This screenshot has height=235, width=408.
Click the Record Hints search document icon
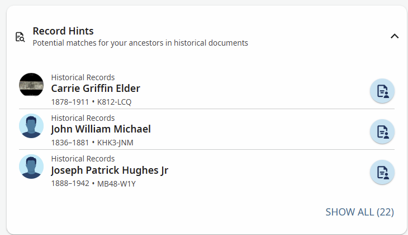[x=20, y=37]
